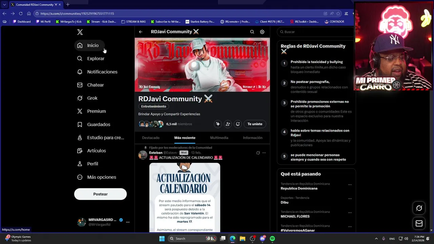Open Perfil in the sidebar
The height and width of the screenshot is (244, 434).
tap(88, 164)
